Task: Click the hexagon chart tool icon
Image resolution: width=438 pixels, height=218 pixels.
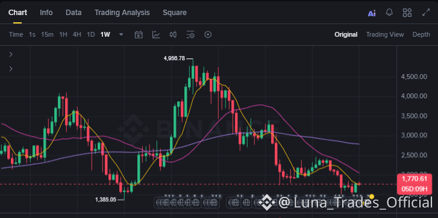Action: pyautogui.click(x=208, y=34)
